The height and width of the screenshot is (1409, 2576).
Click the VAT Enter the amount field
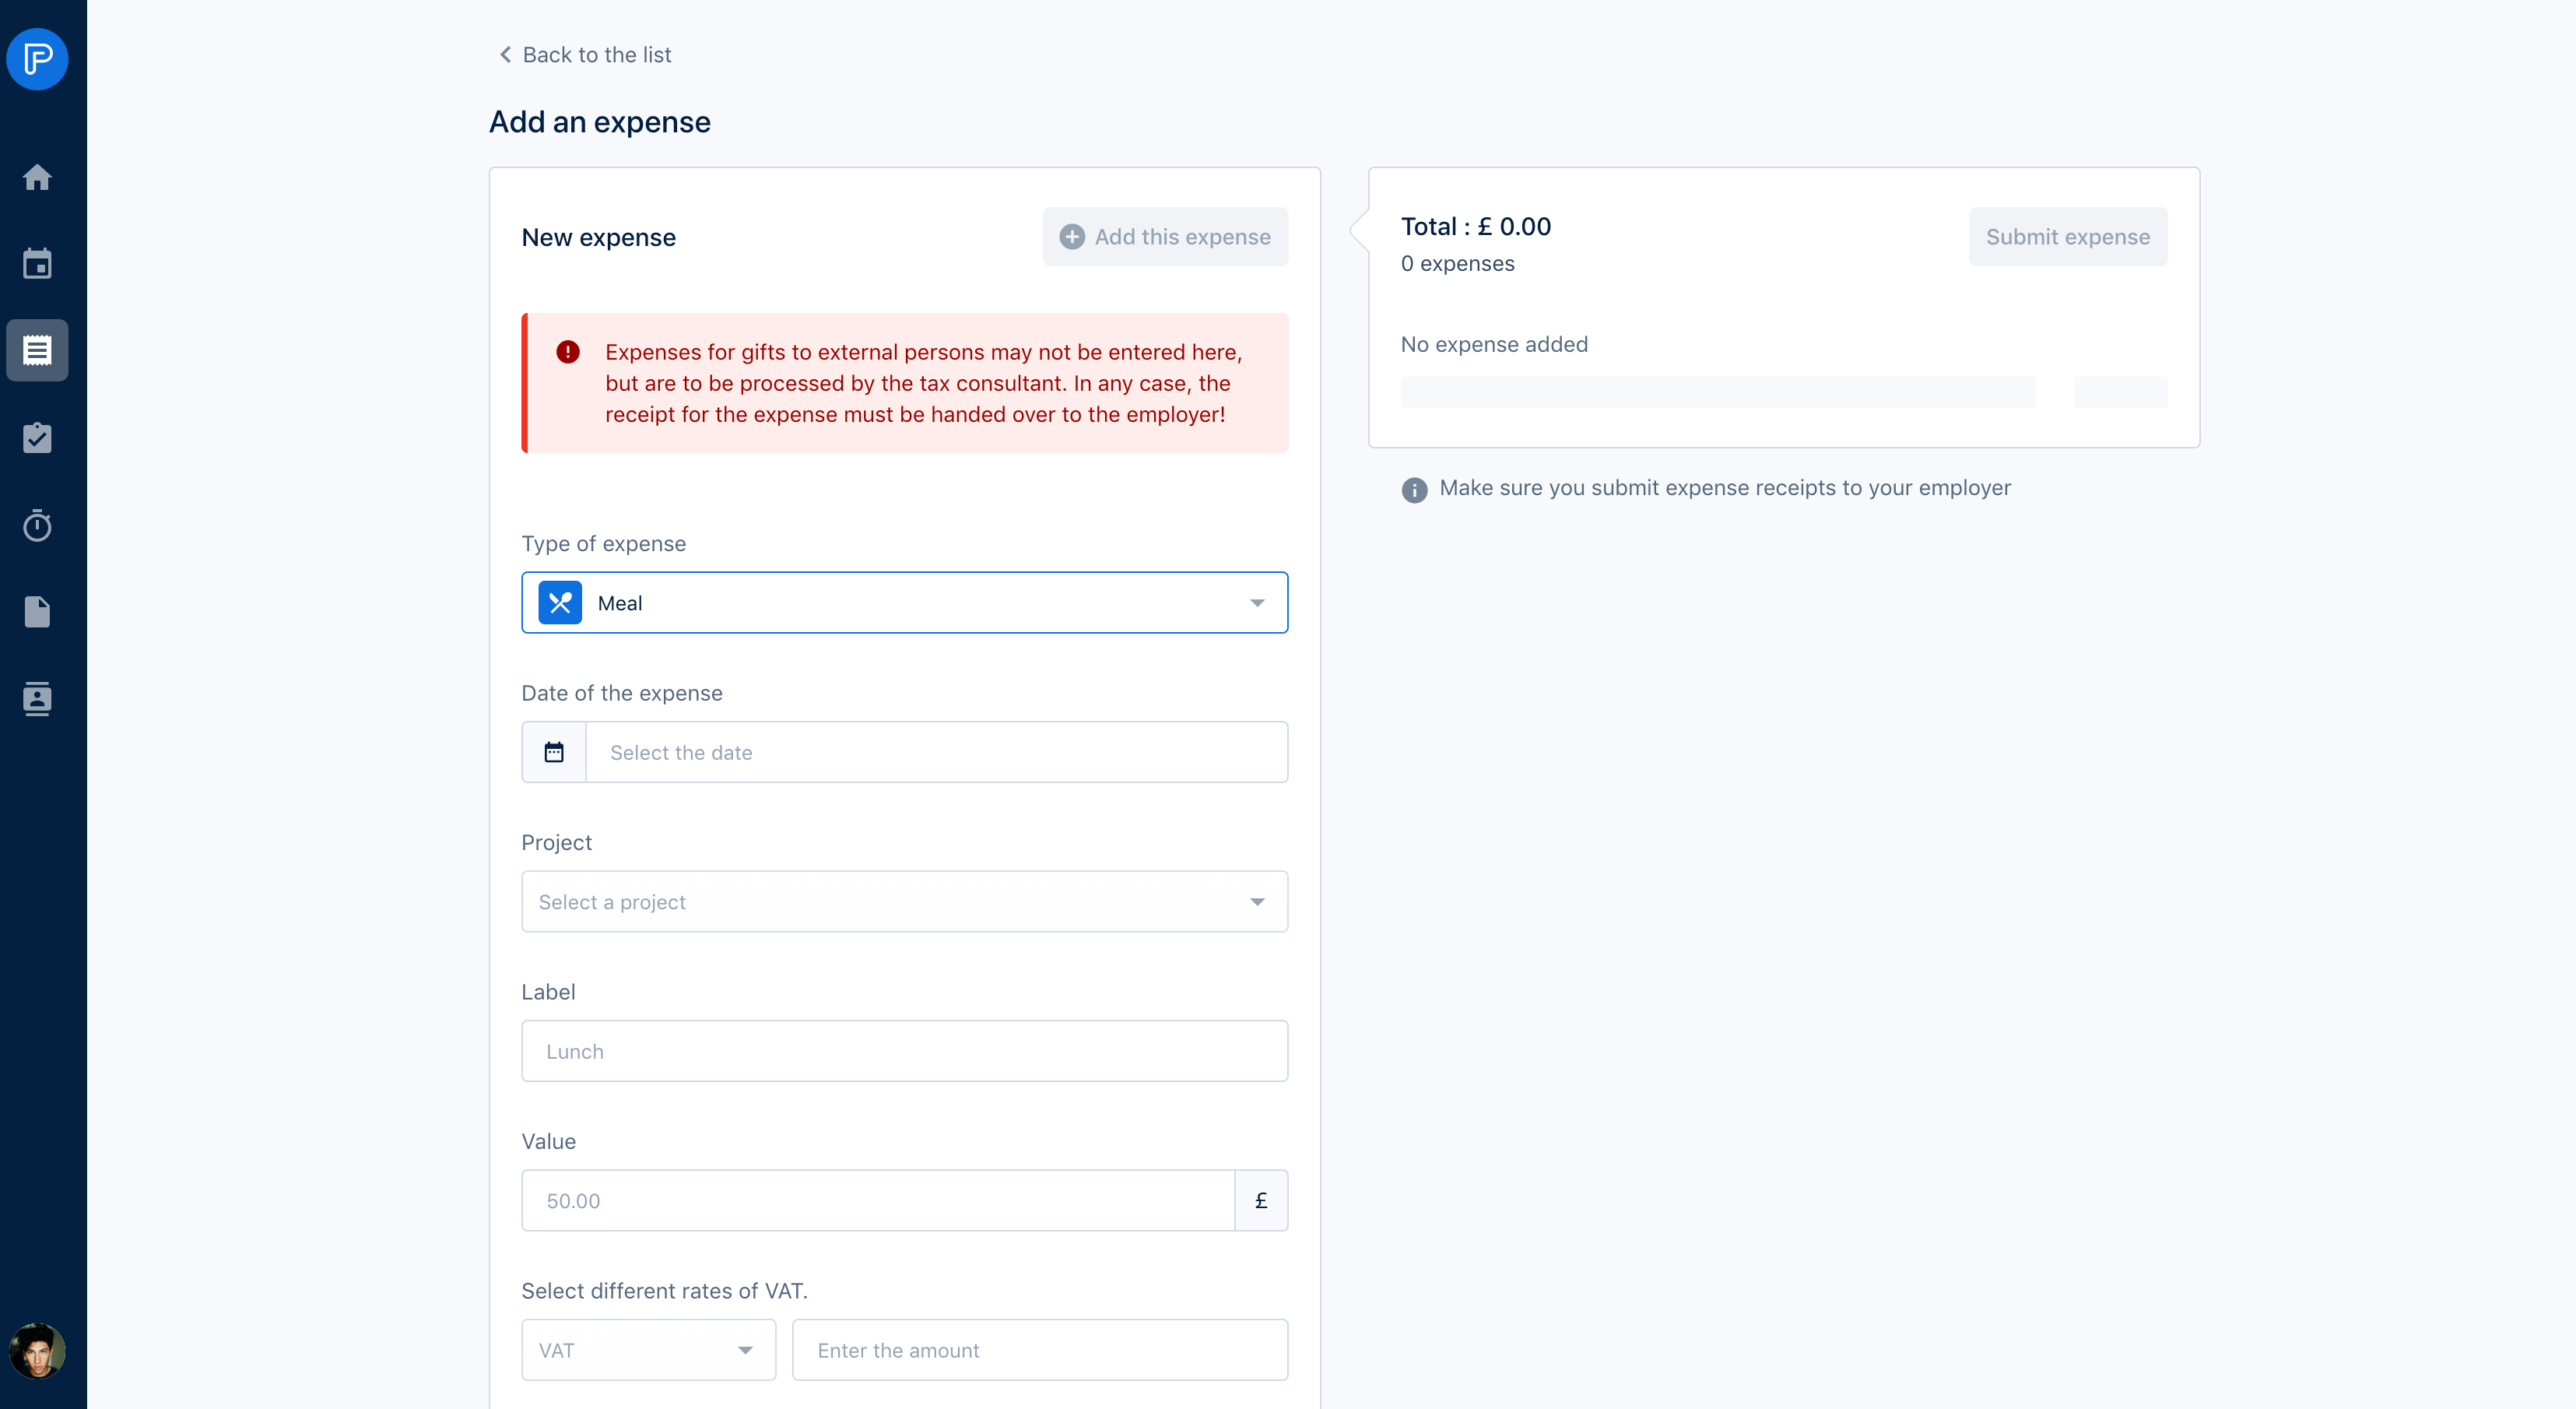point(1039,1350)
